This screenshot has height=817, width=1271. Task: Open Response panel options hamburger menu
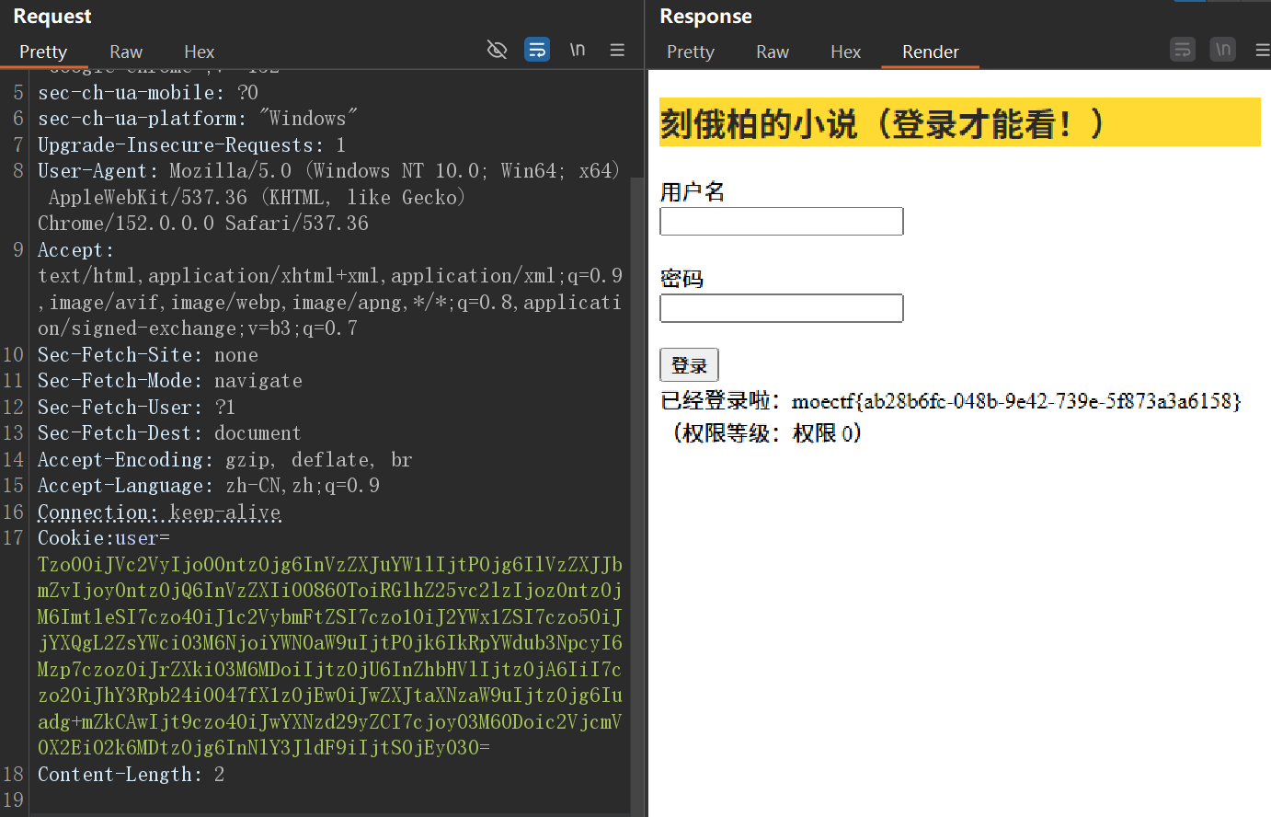1263,50
